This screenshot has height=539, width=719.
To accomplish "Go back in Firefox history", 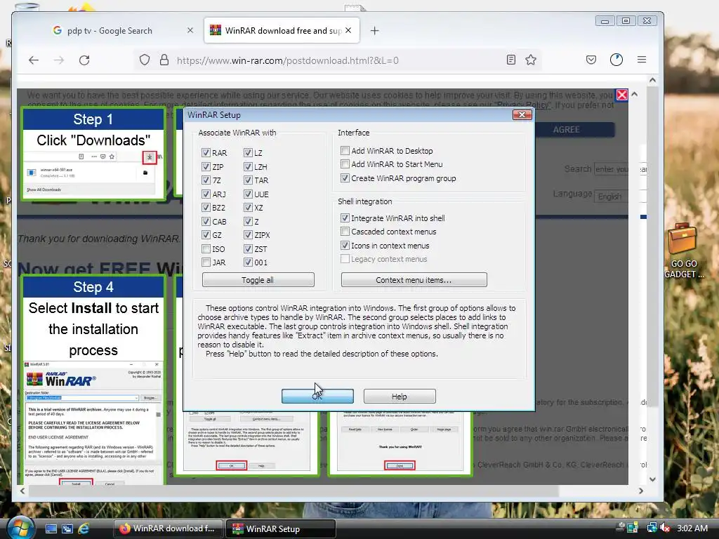I will [34, 60].
